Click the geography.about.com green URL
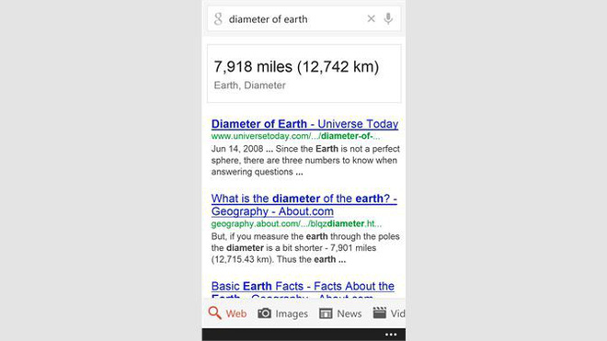Viewport: 607px width, 341px height. point(296,223)
